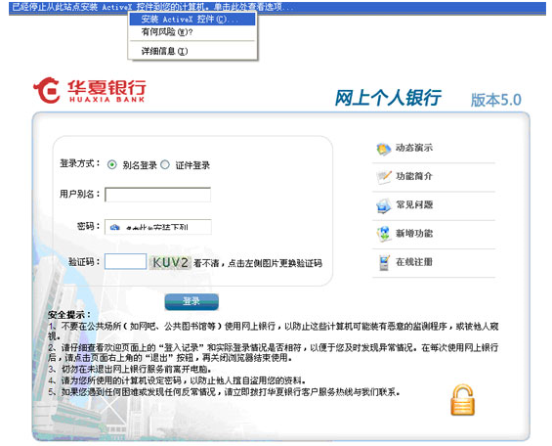
Task: Click the golden padlock icon
Action: [x=462, y=400]
